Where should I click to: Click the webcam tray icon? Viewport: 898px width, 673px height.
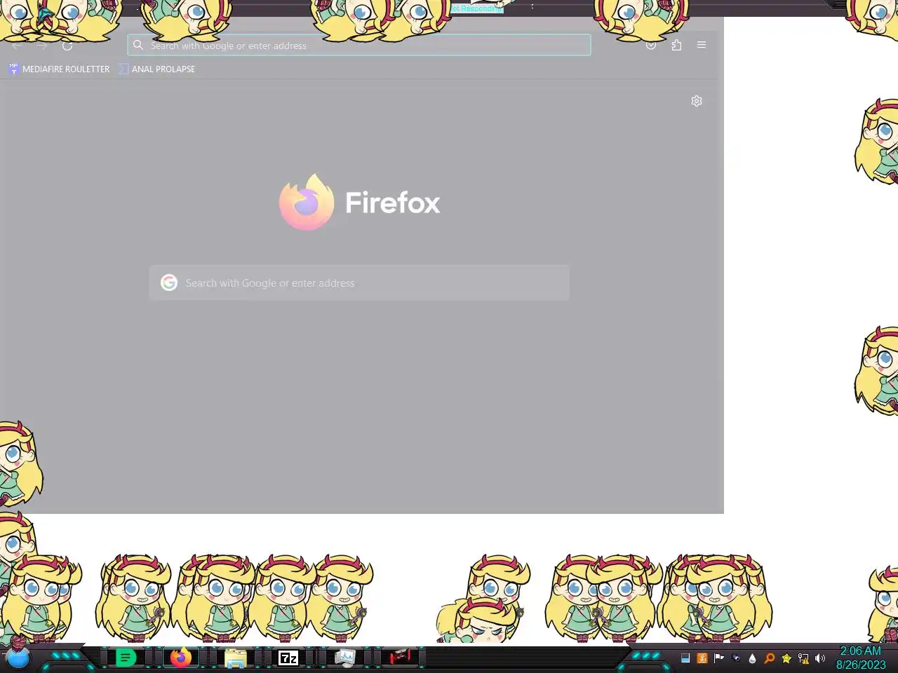click(x=736, y=658)
